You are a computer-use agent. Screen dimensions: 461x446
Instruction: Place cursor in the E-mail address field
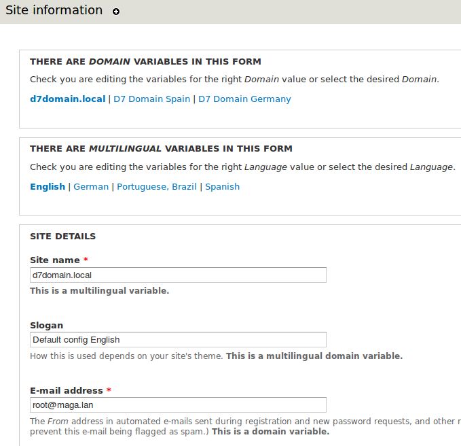pyautogui.click(x=178, y=405)
